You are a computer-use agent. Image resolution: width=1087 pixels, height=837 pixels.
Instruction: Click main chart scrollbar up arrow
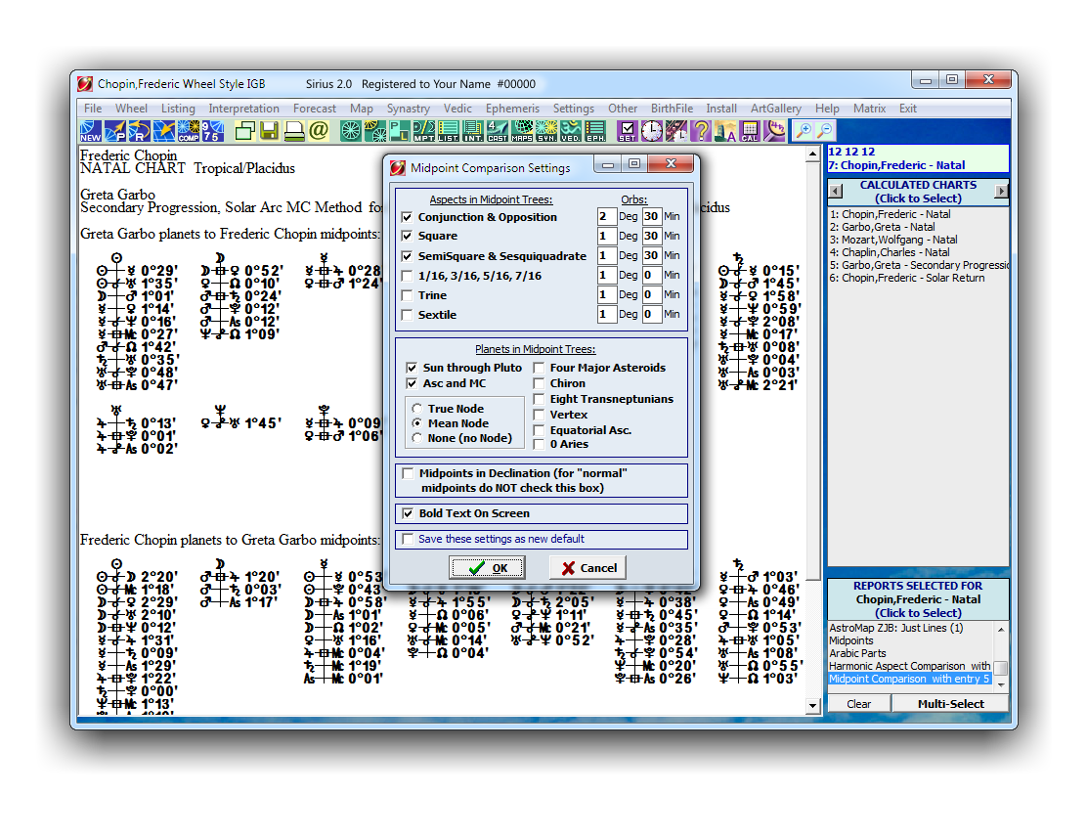click(x=813, y=154)
